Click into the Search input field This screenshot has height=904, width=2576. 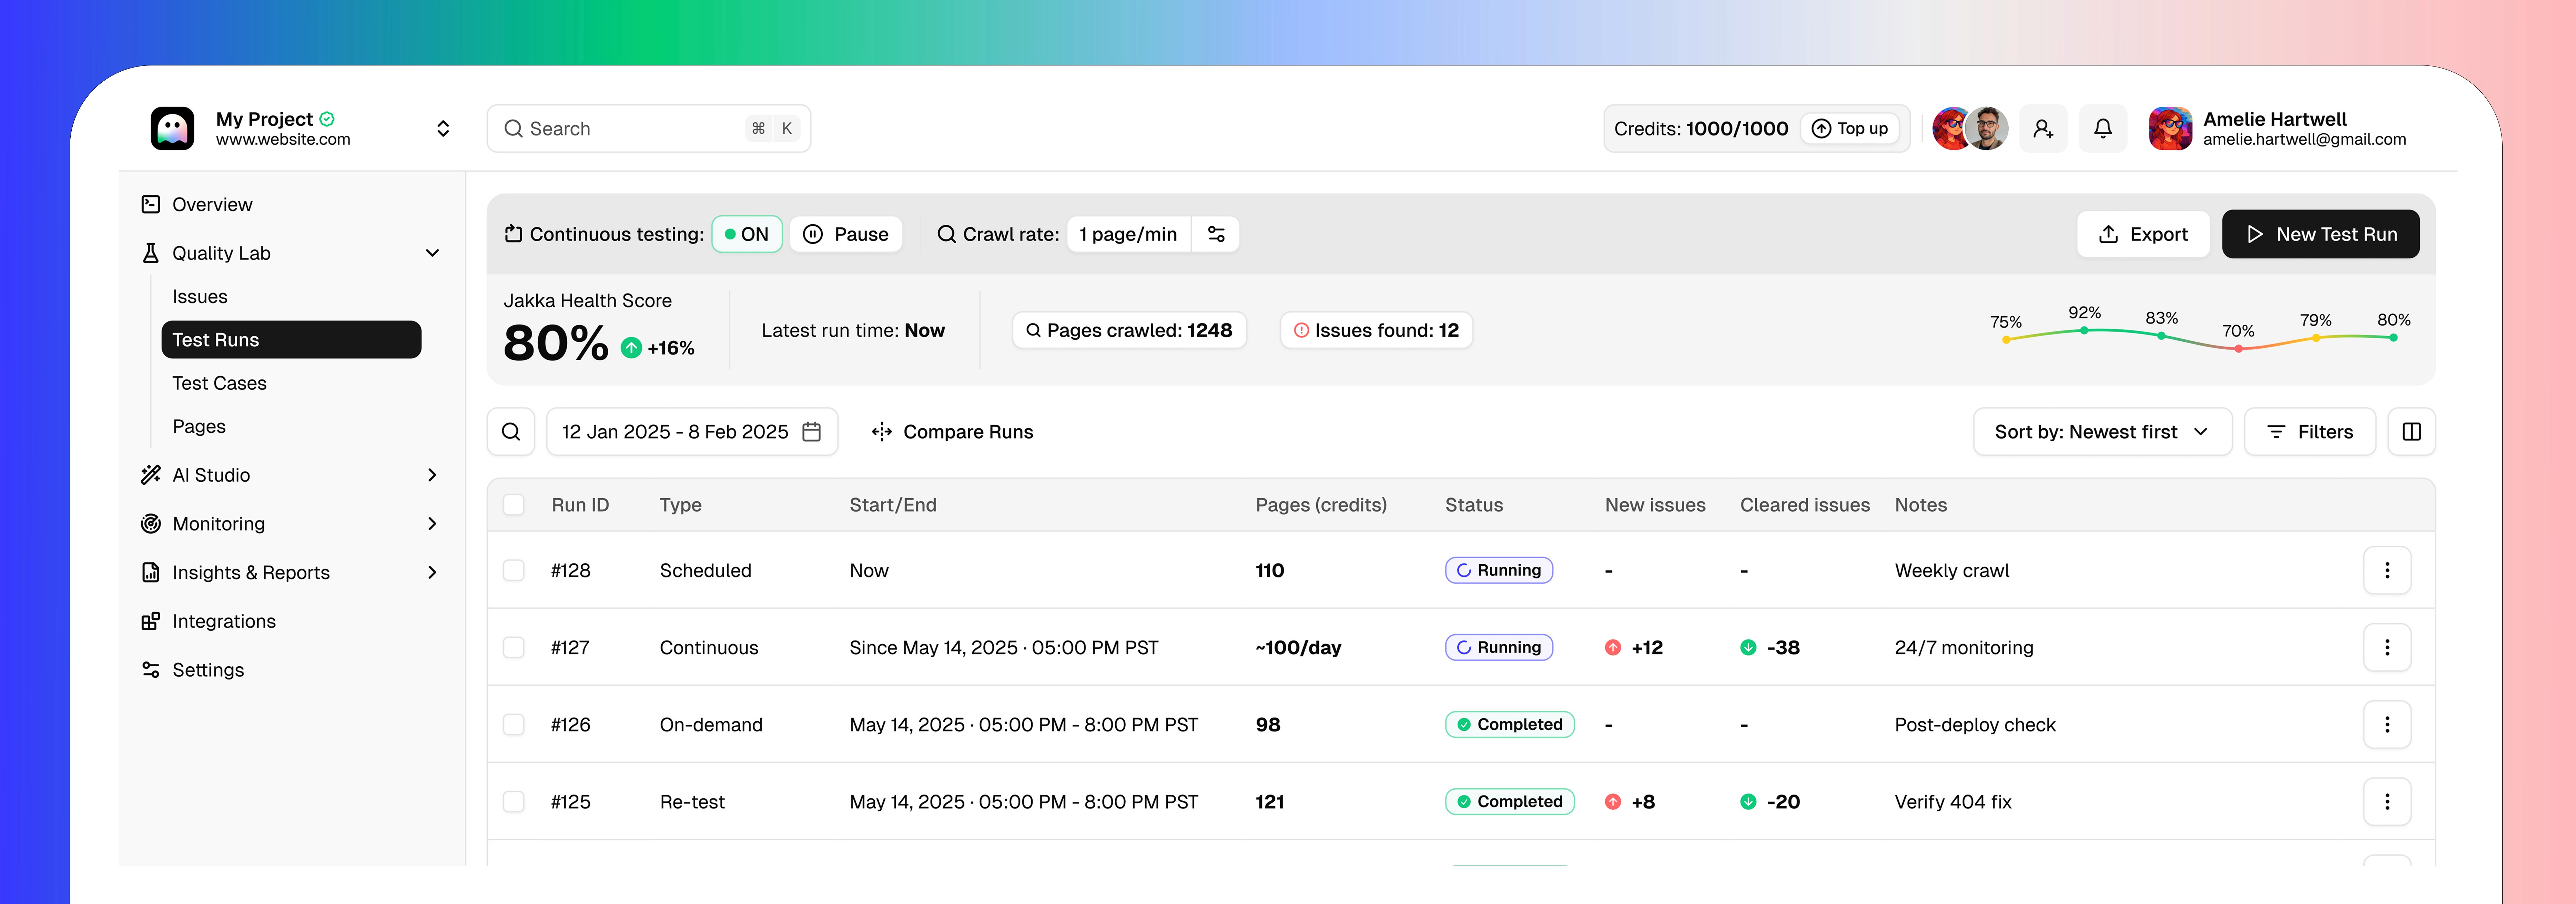pyautogui.click(x=630, y=128)
